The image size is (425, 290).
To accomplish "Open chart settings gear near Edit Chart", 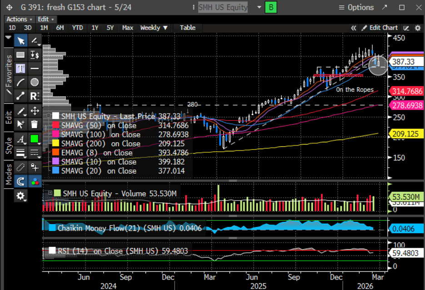I will [418, 28].
